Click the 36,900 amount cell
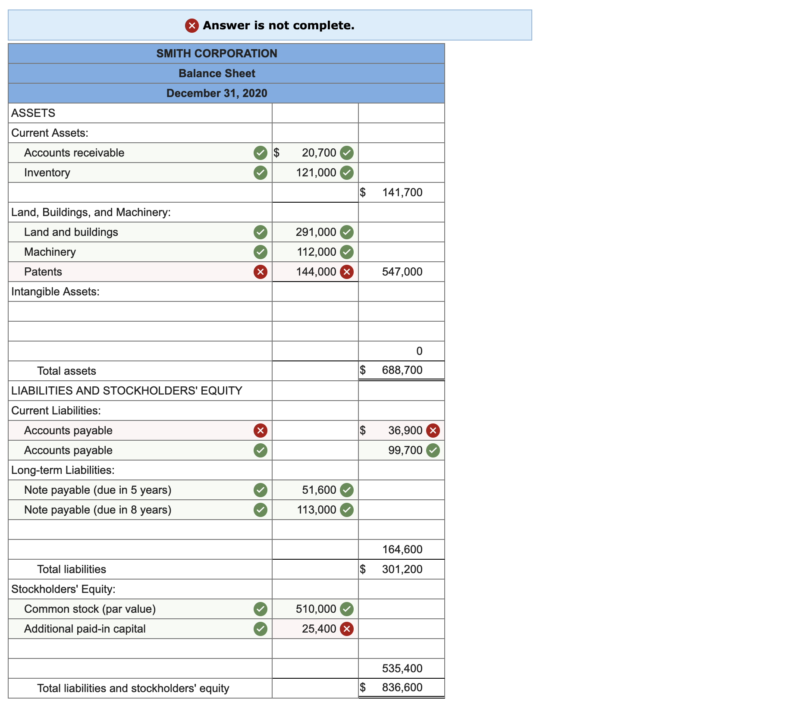This screenshot has width=810, height=702. [x=402, y=430]
